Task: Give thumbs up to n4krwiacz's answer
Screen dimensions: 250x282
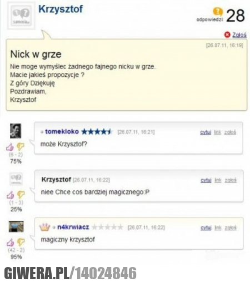Action: tap(11, 243)
